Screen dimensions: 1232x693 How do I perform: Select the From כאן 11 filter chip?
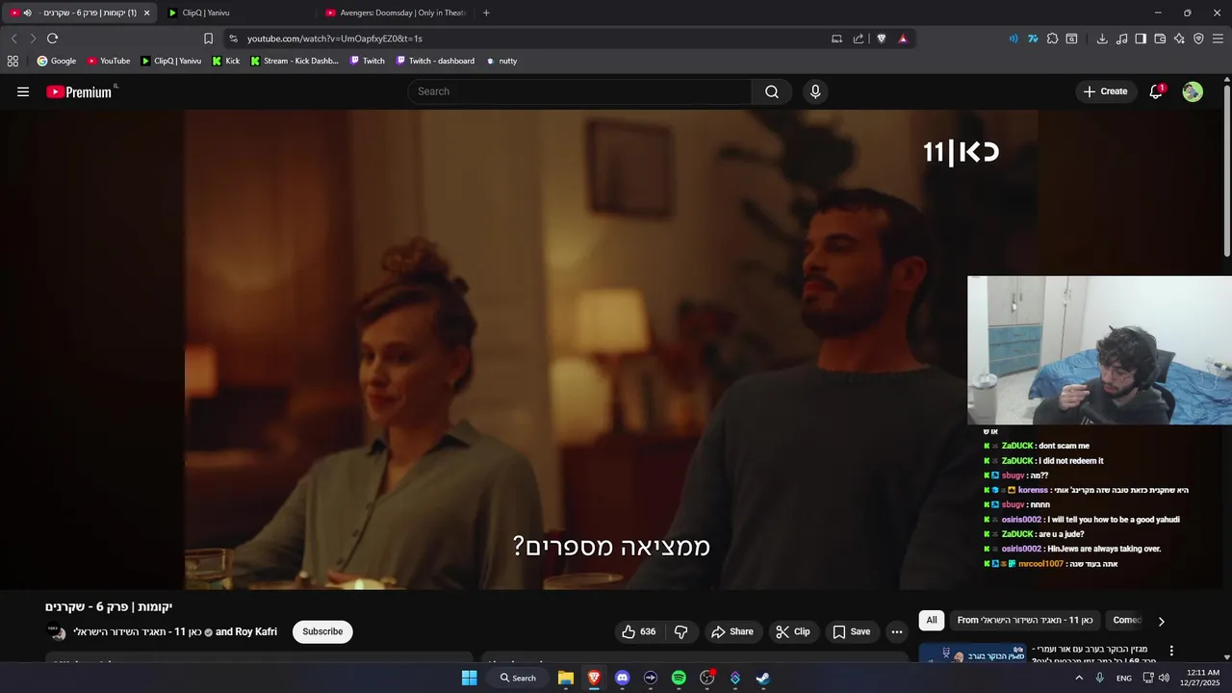pyautogui.click(x=1025, y=620)
